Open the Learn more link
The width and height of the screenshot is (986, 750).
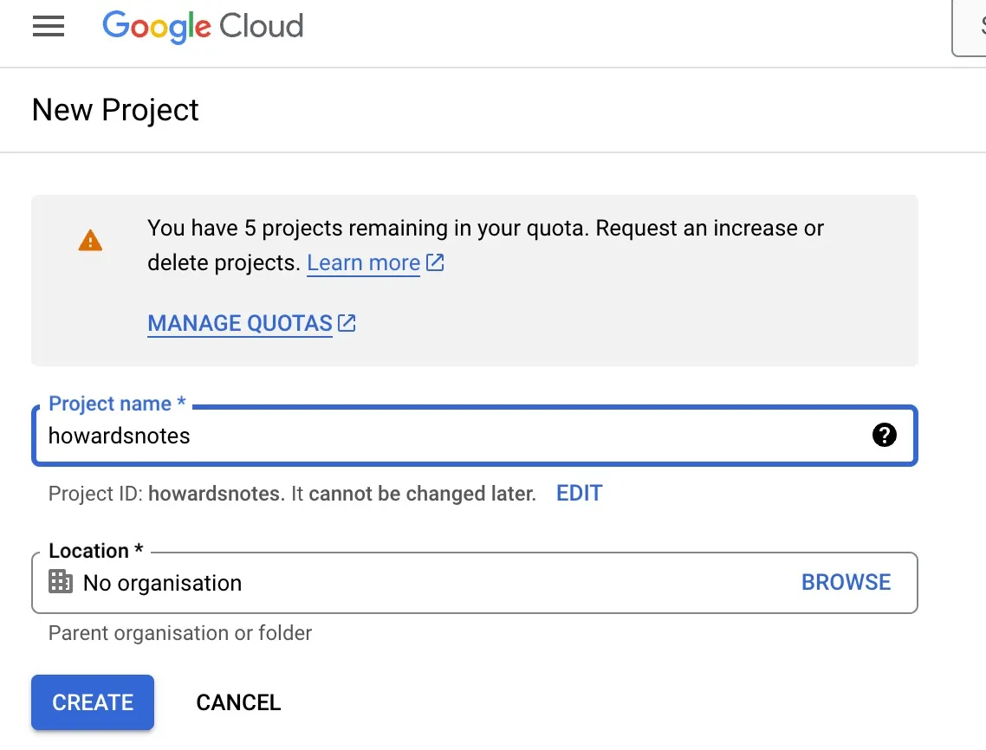(x=363, y=262)
